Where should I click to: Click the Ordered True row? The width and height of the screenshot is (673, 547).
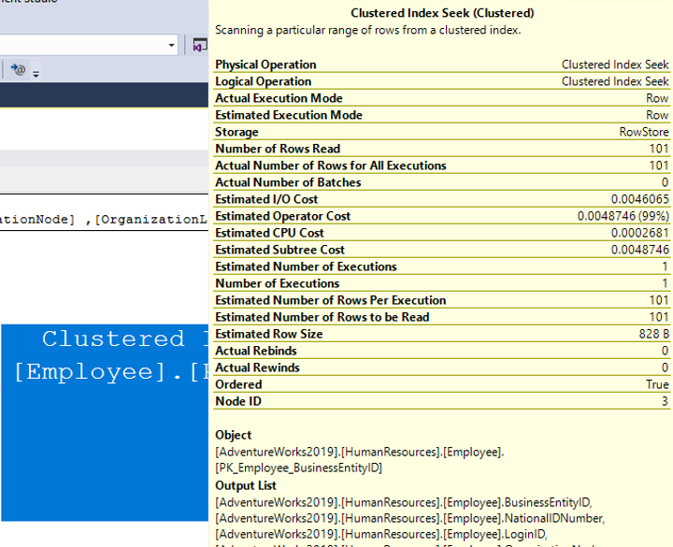point(441,384)
